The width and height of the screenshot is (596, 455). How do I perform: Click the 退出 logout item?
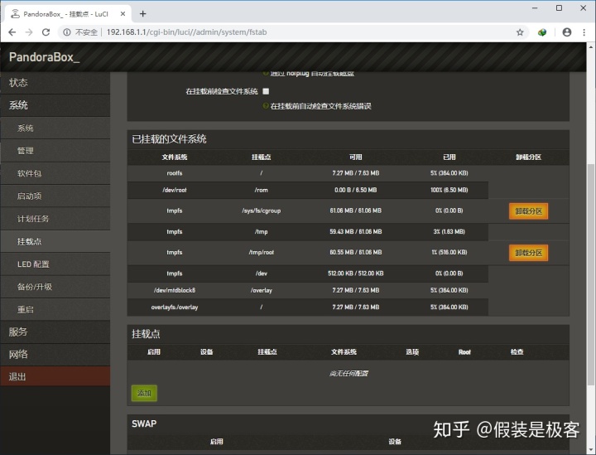pyautogui.click(x=55, y=376)
